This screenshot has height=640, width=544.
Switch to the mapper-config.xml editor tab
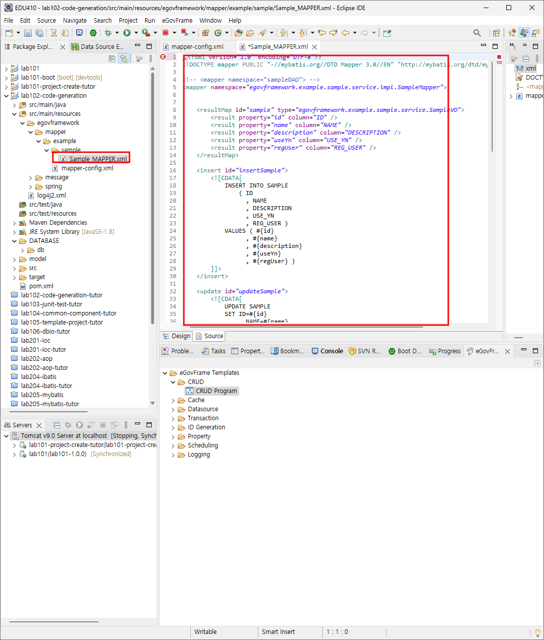197,47
